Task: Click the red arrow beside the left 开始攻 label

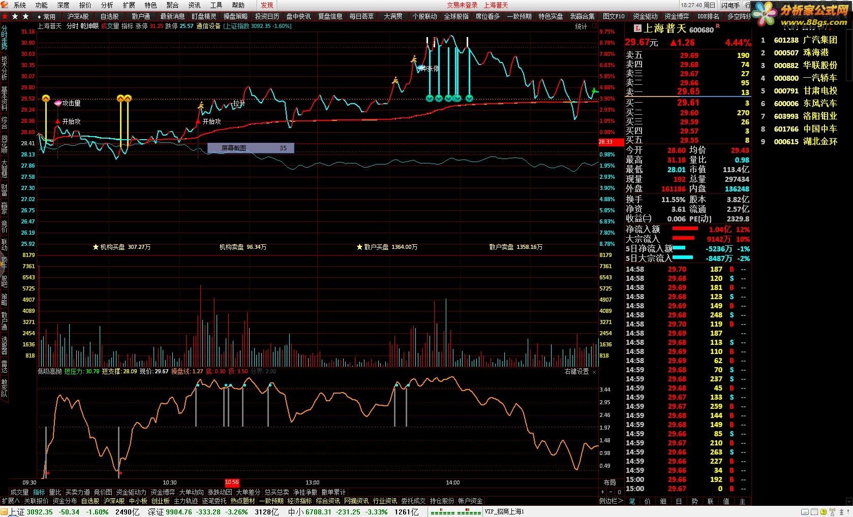Action: [57, 122]
